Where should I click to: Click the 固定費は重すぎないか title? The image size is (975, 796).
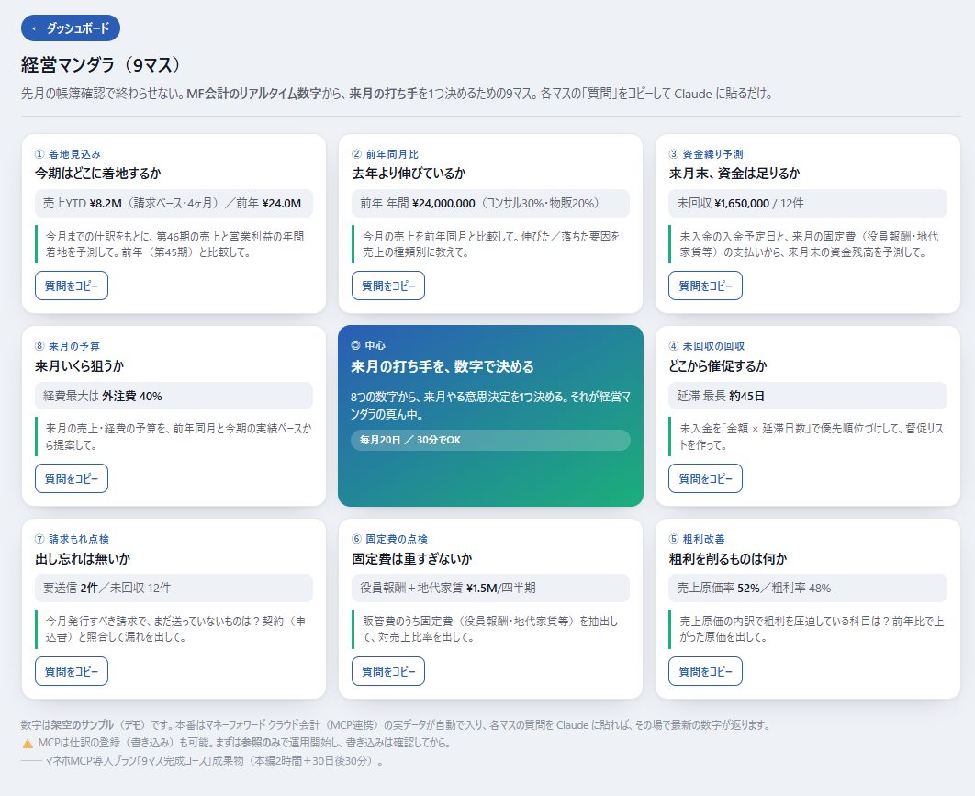click(412, 559)
